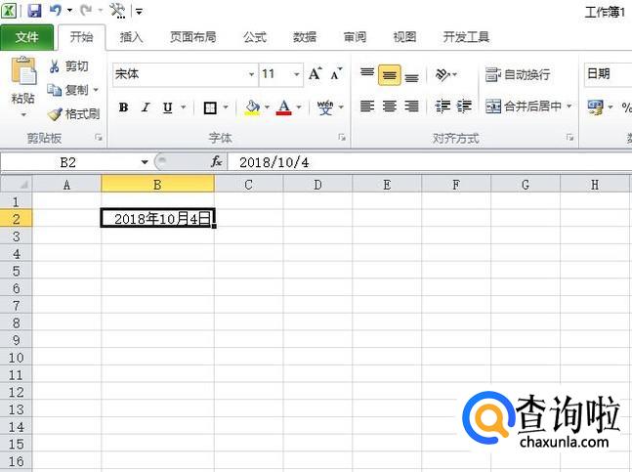The image size is (632, 472).
Task: Select column G header
Action: pyautogui.click(x=526, y=185)
